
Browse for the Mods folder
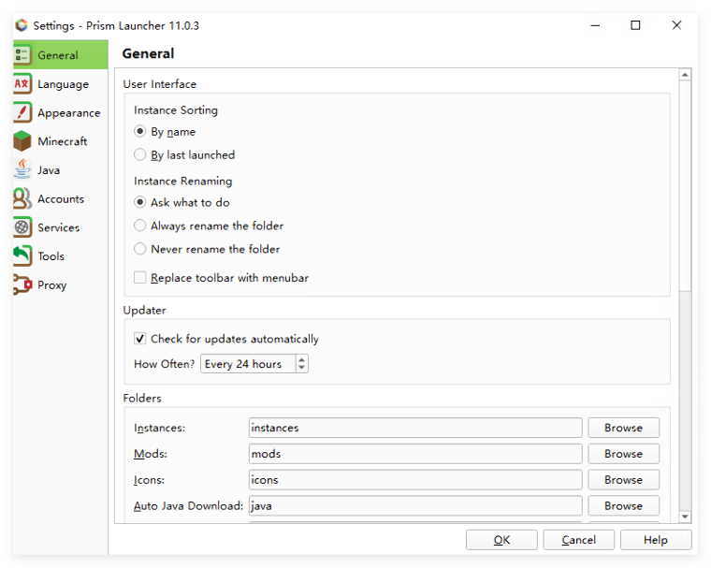(623, 454)
